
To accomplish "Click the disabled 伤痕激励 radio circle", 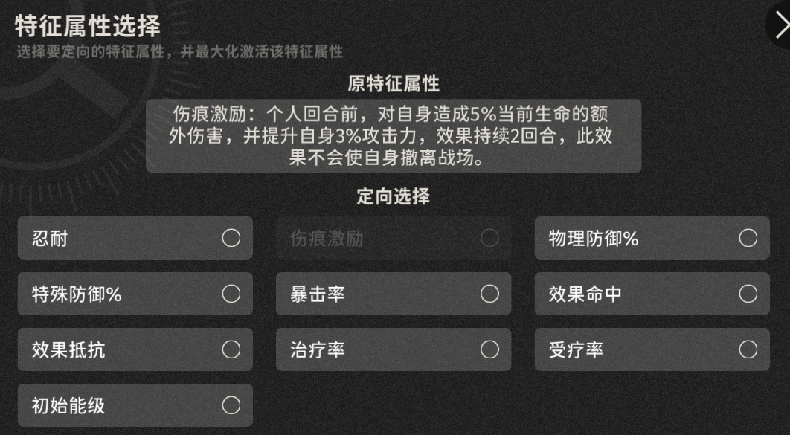I will pyautogui.click(x=489, y=238).
